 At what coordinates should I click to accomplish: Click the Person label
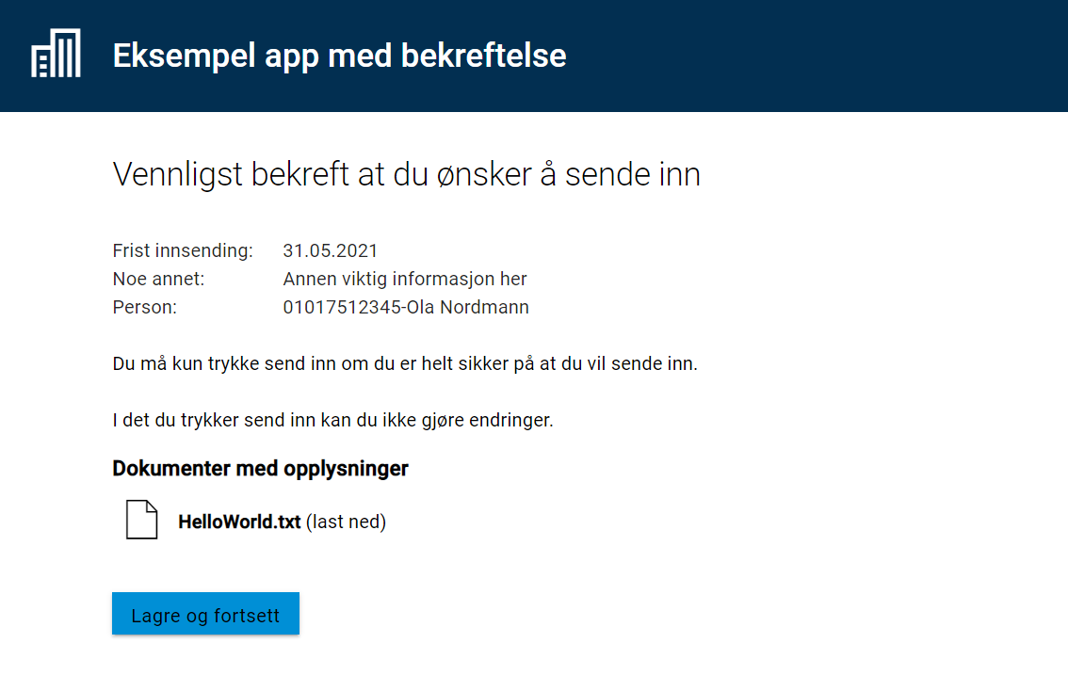[x=145, y=307]
